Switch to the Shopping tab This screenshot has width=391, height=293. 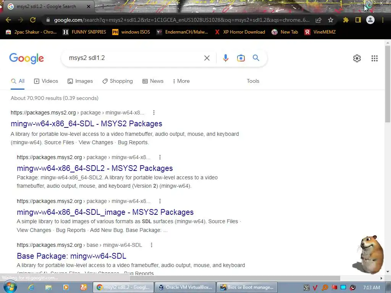click(x=118, y=81)
